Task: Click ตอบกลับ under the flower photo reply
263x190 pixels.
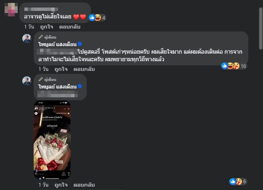Action: click(84, 185)
